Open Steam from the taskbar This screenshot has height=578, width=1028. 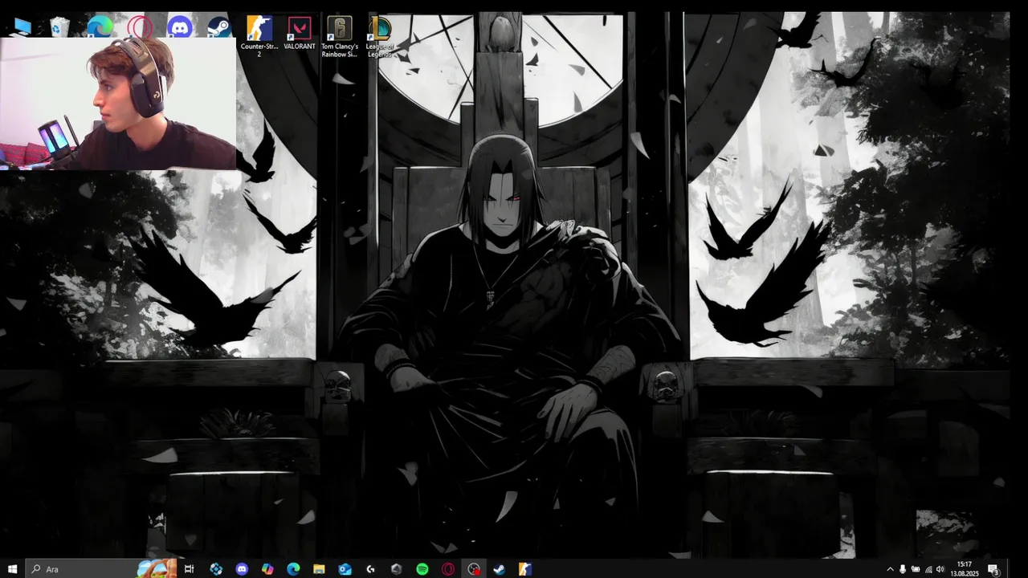coord(499,569)
